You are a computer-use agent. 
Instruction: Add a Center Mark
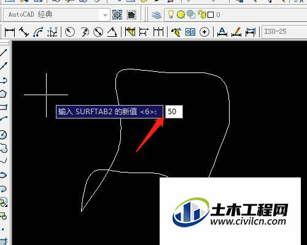[204, 32]
